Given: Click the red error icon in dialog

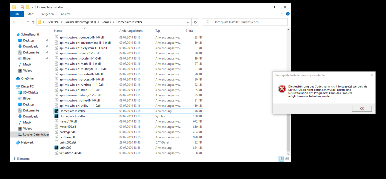Looking at the screenshot, I should coord(282,88).
